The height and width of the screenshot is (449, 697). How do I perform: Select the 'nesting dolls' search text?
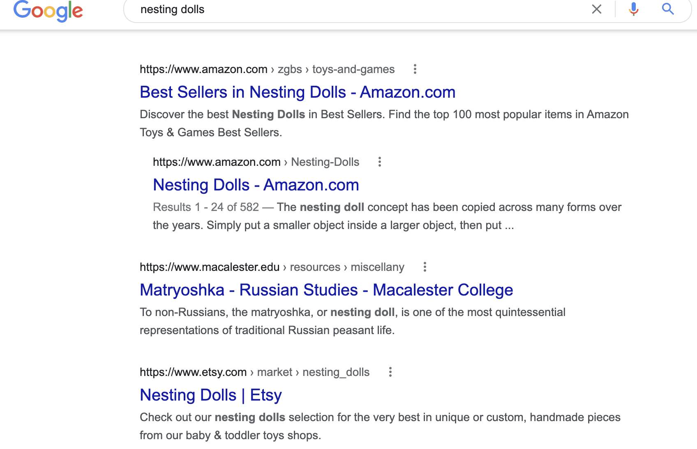pos(172,9)
